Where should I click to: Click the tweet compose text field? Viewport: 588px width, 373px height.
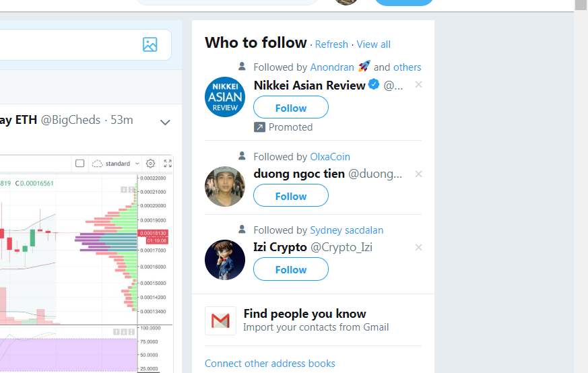[67, 45]
